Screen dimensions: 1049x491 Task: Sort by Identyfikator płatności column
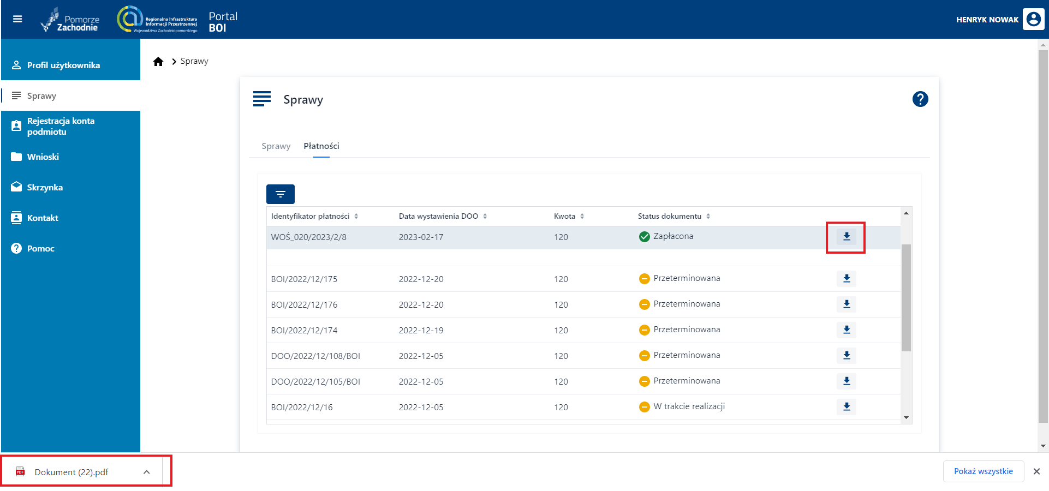tap(356, 217)
